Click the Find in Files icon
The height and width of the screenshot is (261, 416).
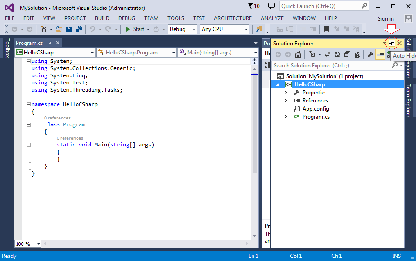pyautogui.click(x=259, y=29)
